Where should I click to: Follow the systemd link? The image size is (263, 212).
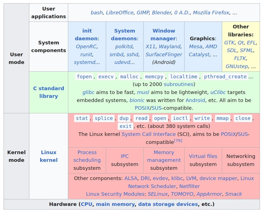[85, 62]
